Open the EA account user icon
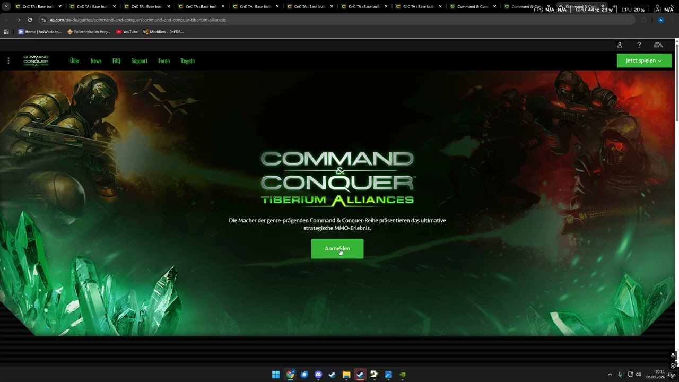The width and height of the screenshot is (679, 382). tap(620, 45)
